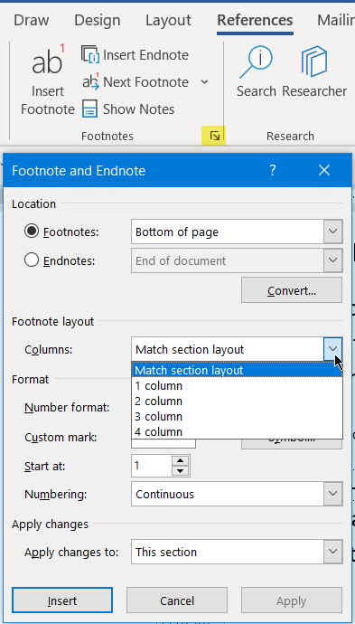Screen dimensions: 355x624
Task: Click the dialog Help question mark
Action: point(272,170)
